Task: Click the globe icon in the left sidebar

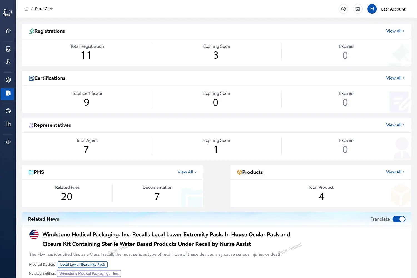Action: click(x=8, y=111)
